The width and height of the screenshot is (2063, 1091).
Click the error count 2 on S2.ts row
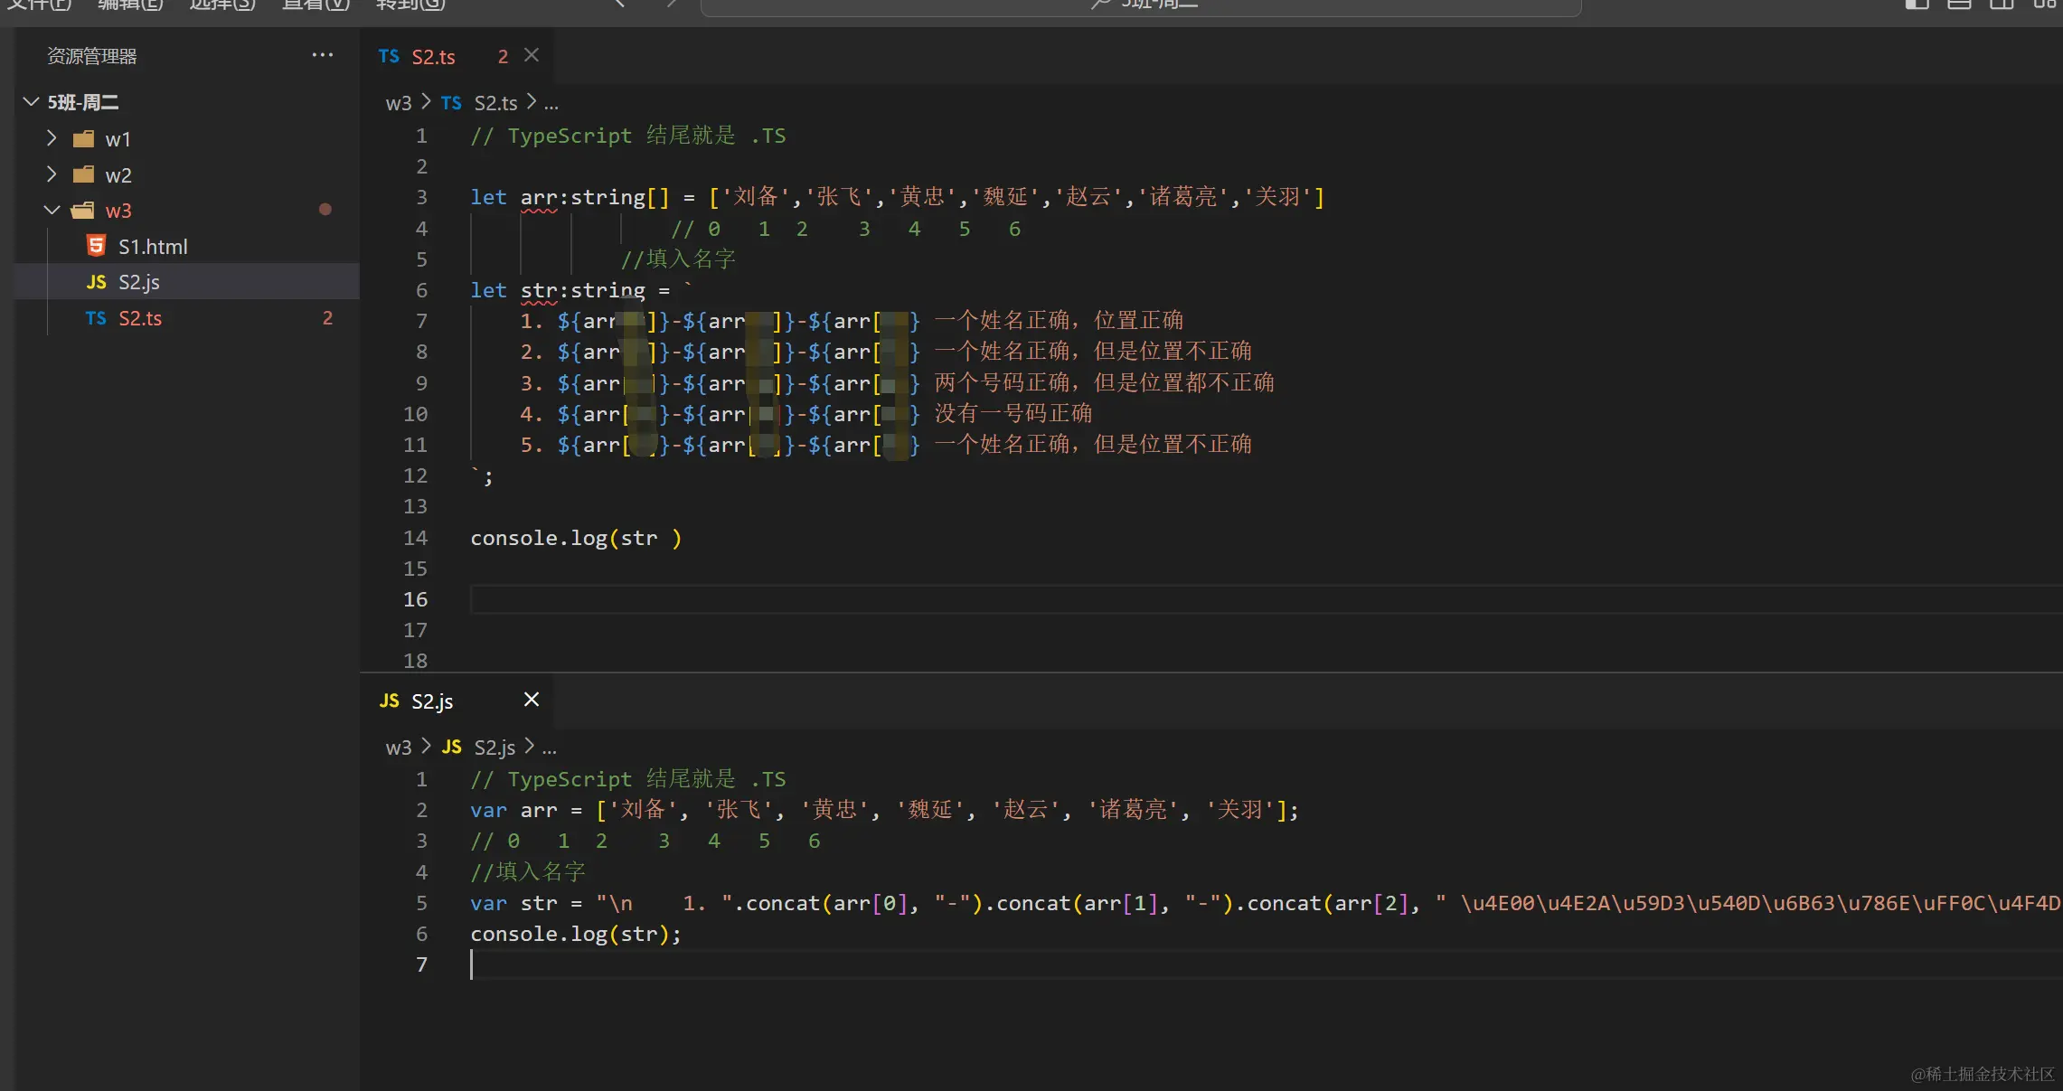[327, 318]
